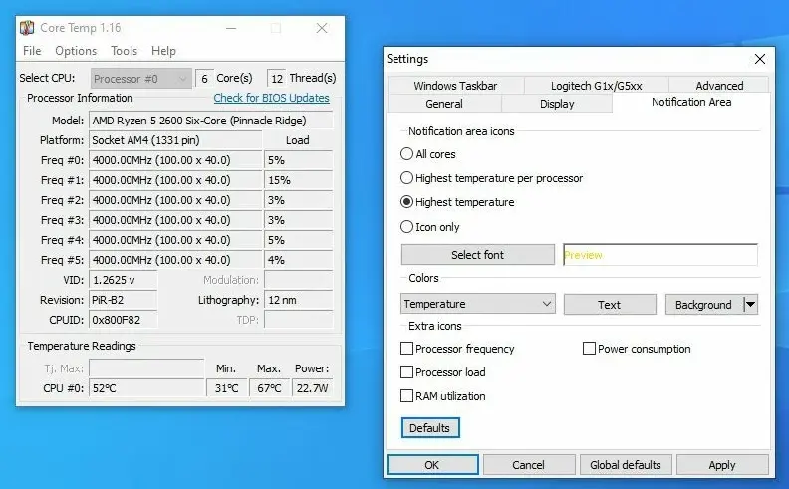Click the core count field showing 6

(x=204, y=79)
